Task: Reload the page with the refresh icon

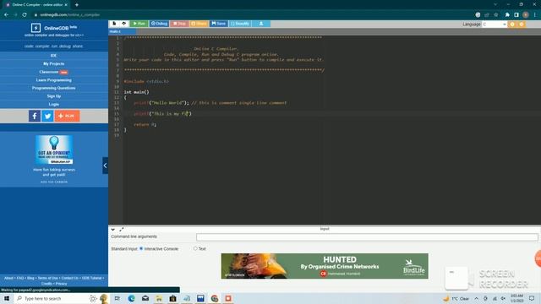Action: [25, 15]
